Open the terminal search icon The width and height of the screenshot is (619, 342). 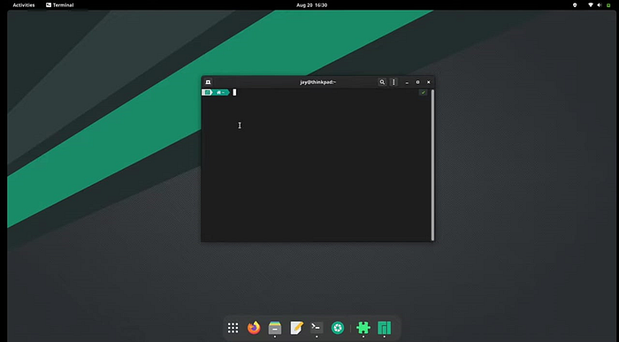point(382,82)
